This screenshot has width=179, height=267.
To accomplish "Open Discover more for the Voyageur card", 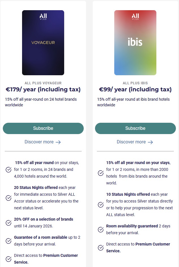I will pyautogui.click(x=40, y=142).
